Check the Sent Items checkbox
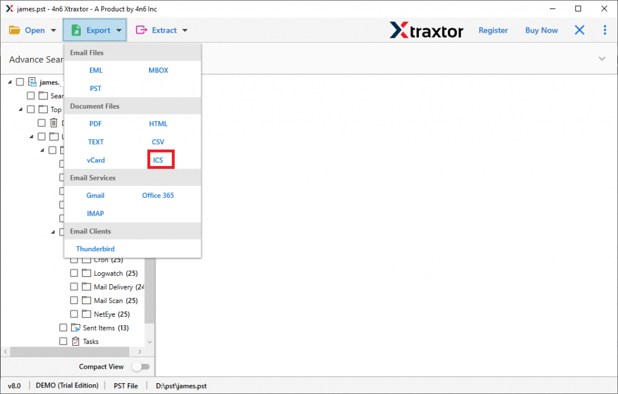 (63, 328)
